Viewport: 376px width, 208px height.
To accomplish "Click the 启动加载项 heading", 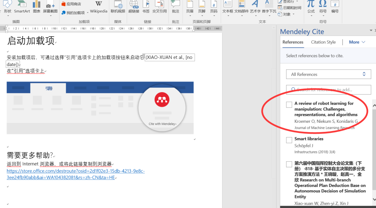I will pyautogui.click(x=31, y=40).
